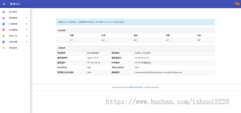Click the red power logout icon
The image size is (241, 113).
pyautogui.click(x=3, y=48)
